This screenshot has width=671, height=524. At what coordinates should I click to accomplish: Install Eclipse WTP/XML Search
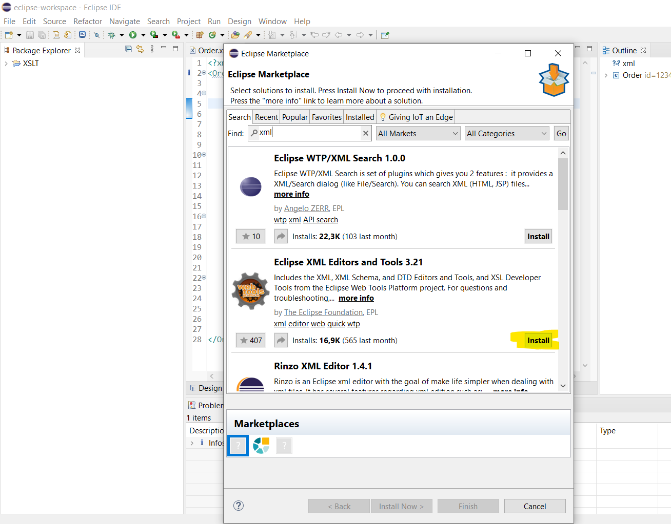[x=538, y=236]
